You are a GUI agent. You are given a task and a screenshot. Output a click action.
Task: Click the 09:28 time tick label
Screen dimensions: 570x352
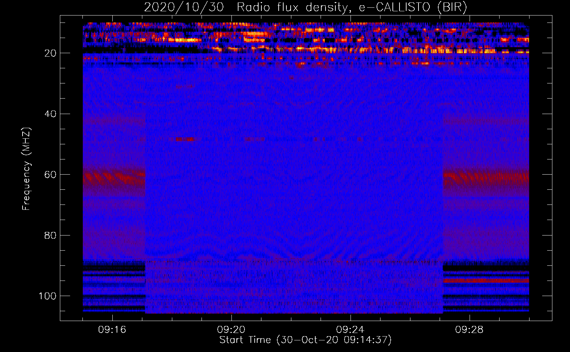click(469, 330)
